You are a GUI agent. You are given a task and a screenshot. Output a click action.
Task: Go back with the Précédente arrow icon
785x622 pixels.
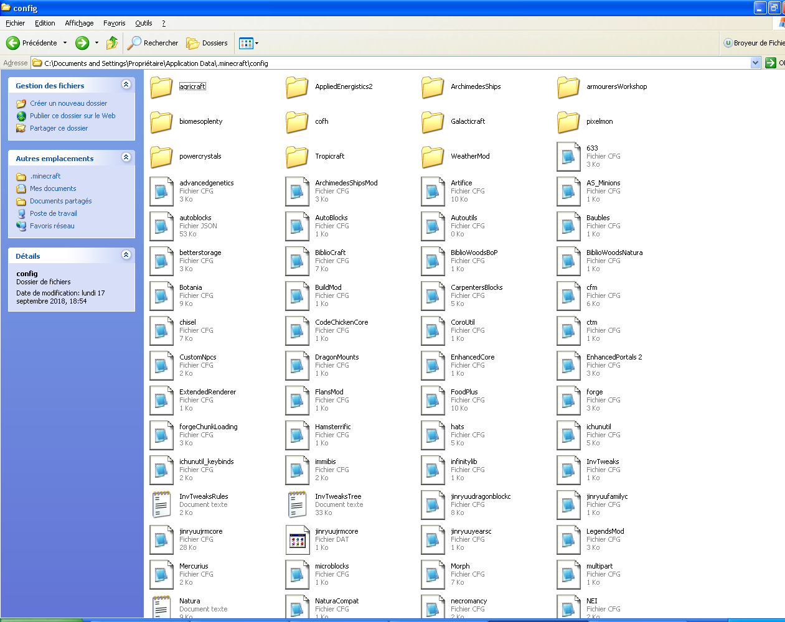[x=13, y=43]
